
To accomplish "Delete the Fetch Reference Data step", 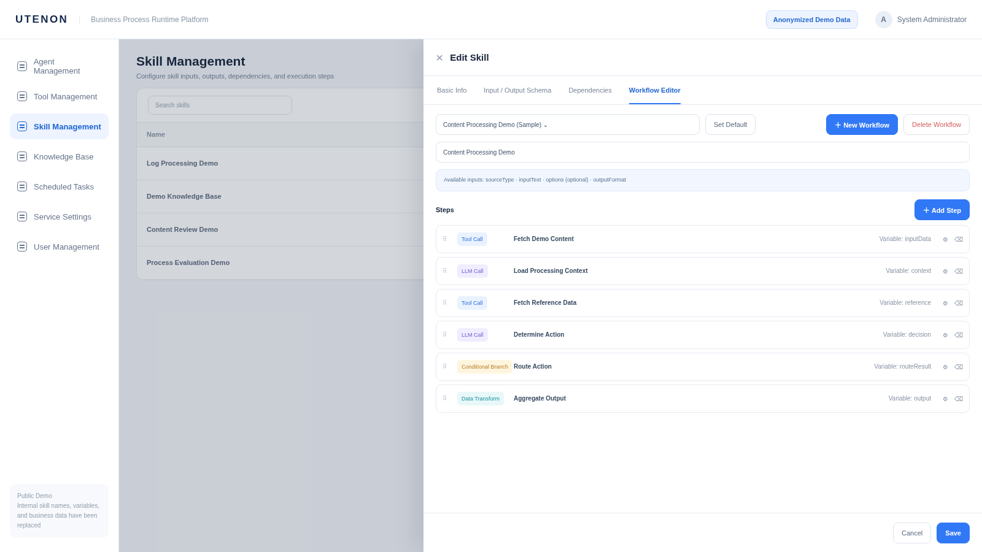I will point(959,304).
